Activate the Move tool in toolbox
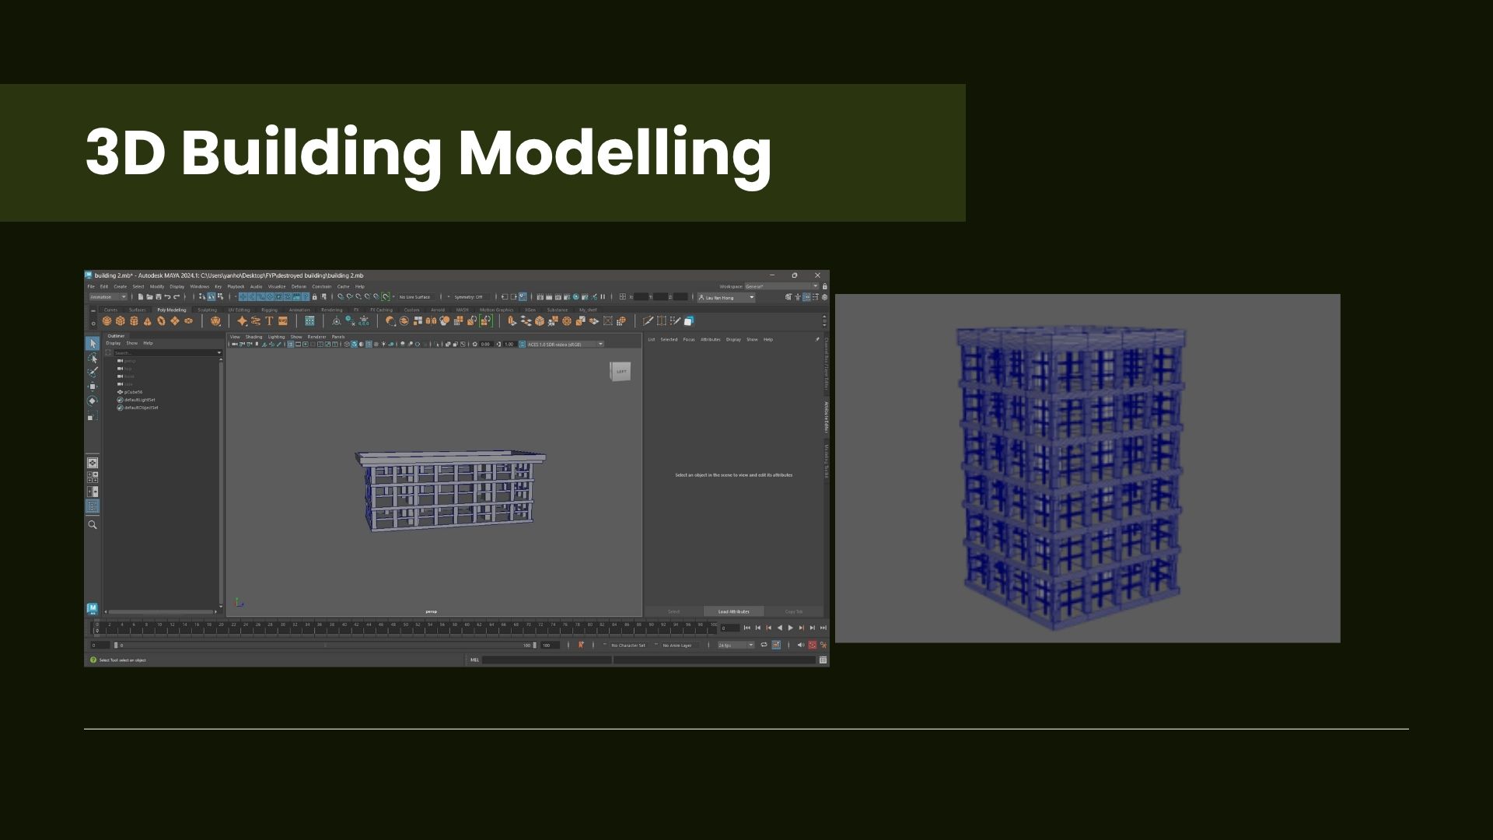Image resolution: width=1493 pixels, height=840 pixels. 93,387
